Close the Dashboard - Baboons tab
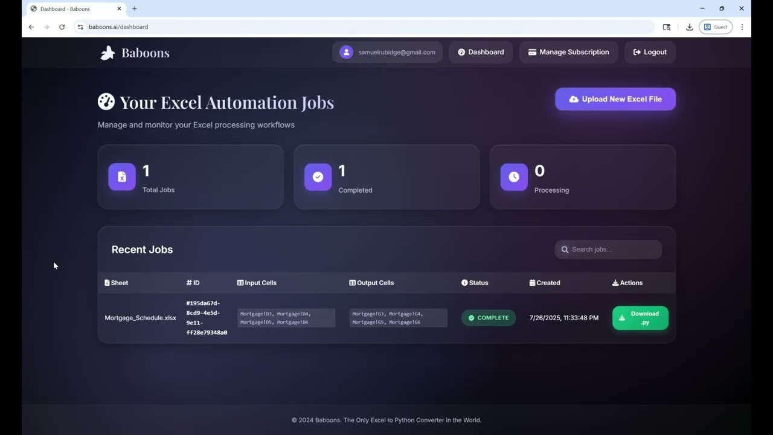773x435 pixels. click(x=120, y=8)
